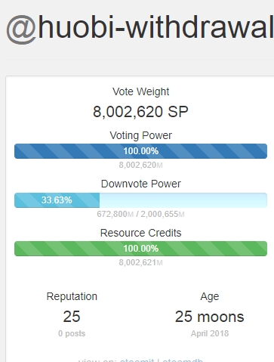Click the April 2018 creation date

210,333
